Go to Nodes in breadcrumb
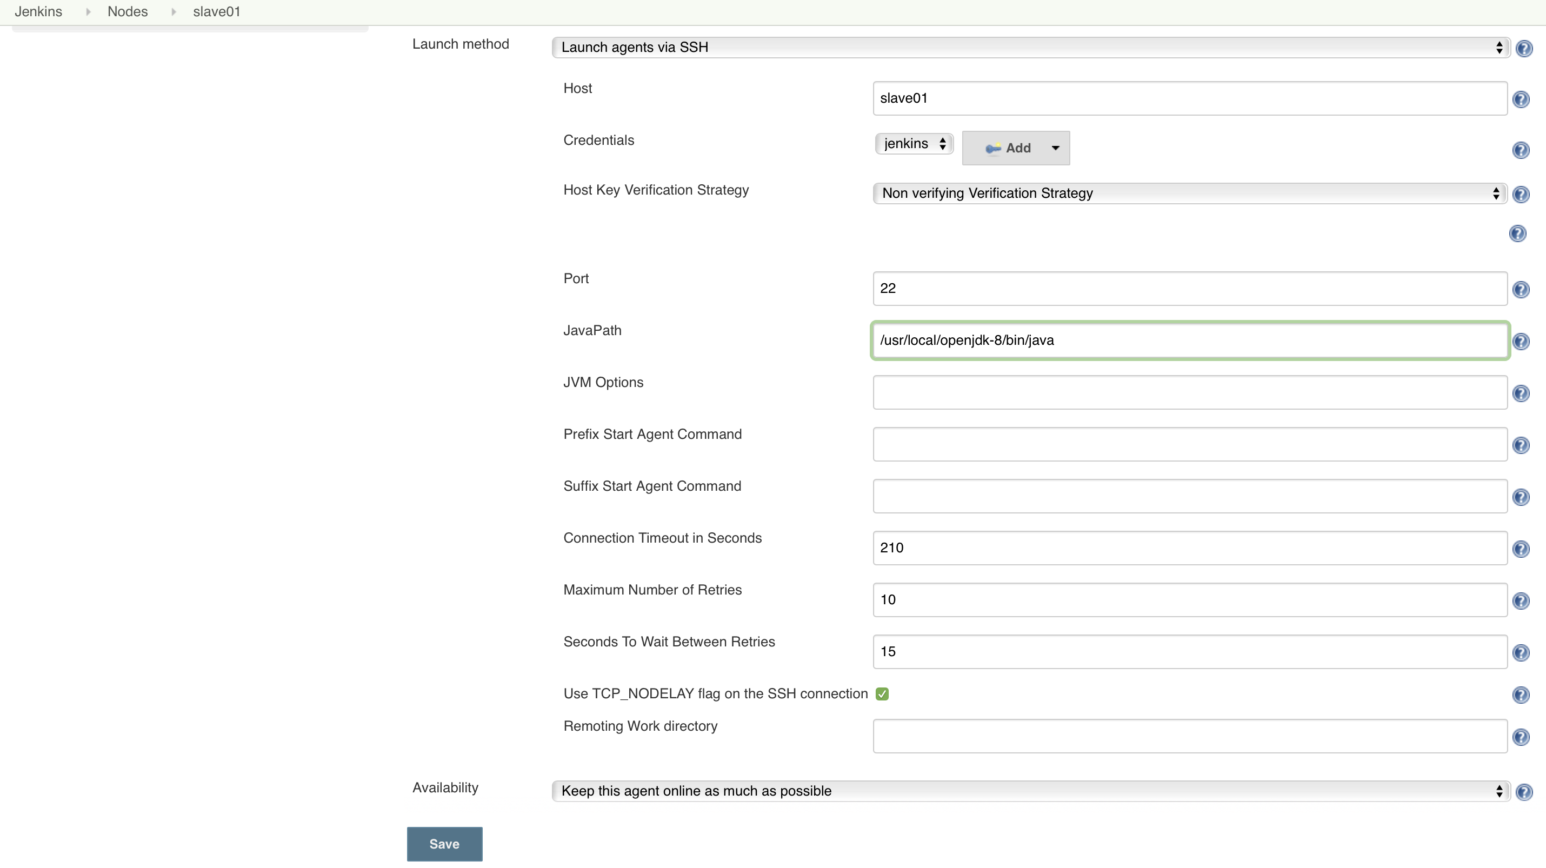This screenshot has width=1546, height=868. [127, 11]
